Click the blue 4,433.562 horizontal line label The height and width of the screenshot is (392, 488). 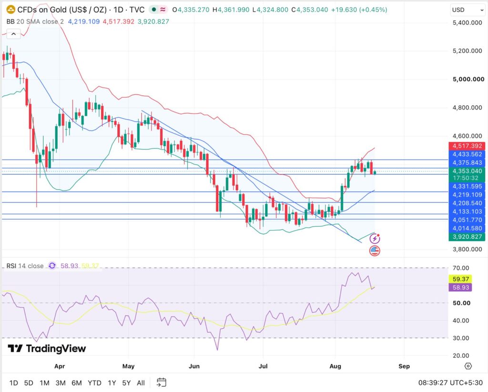point(467,154)
